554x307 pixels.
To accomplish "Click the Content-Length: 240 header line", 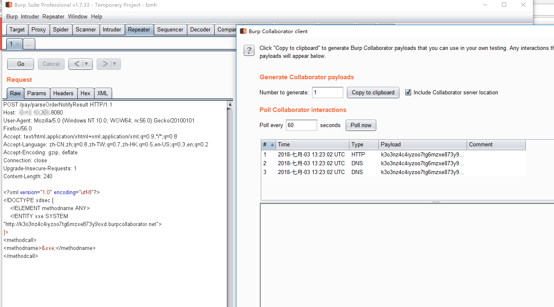I will click(28, 176).
